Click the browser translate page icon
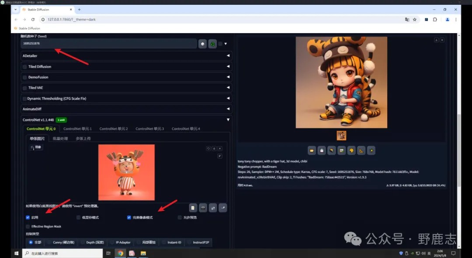 [407, 20]
